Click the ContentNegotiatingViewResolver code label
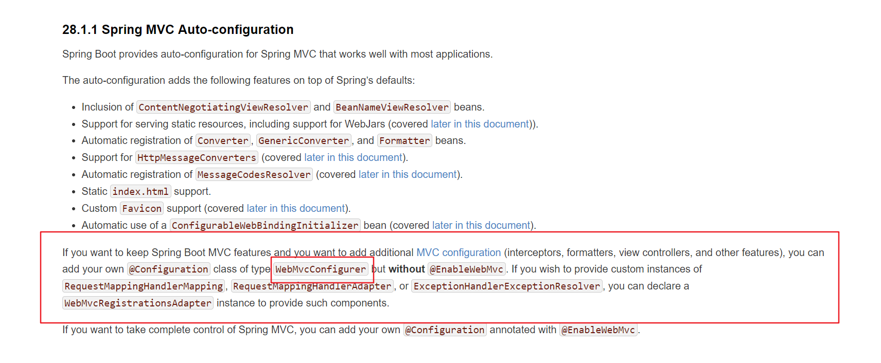 pyautogui.click(x=223, y=107)
